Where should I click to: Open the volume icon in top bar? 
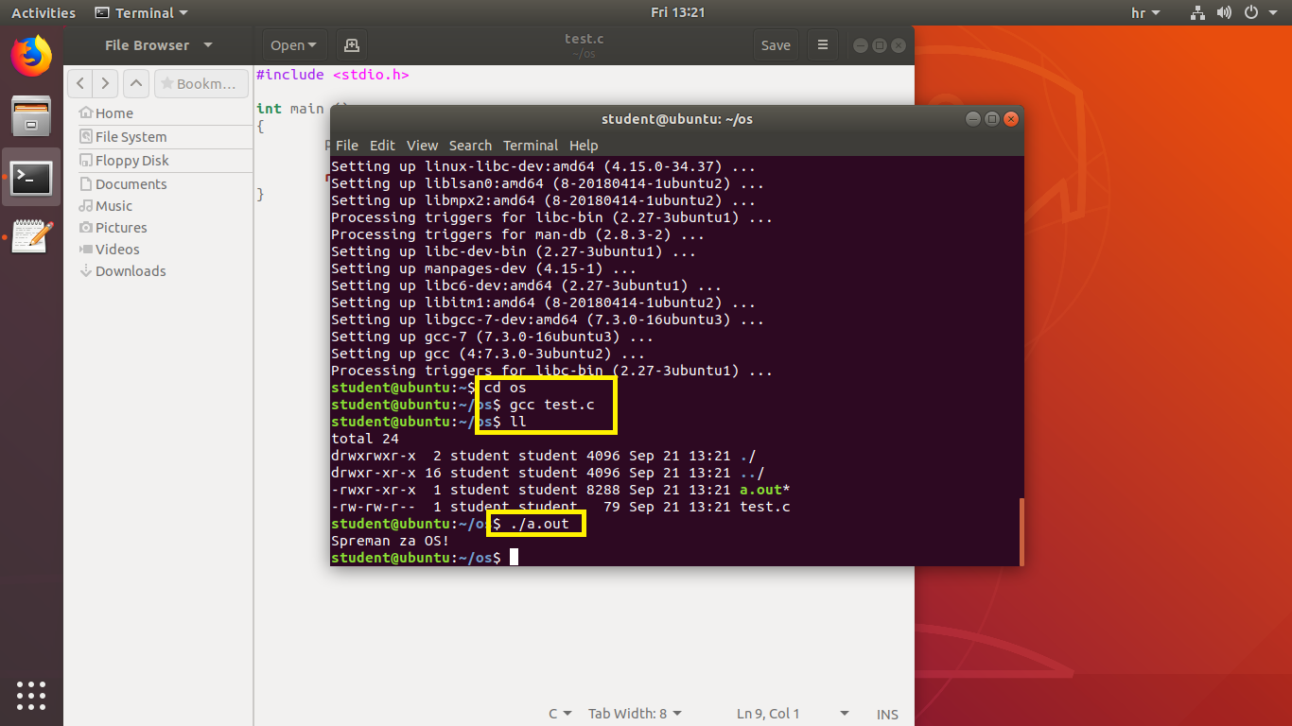[x=1224, y=13]
